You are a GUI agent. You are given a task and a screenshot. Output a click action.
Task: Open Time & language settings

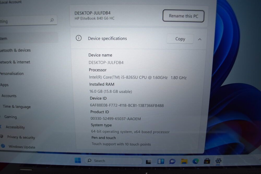(17, 106)
